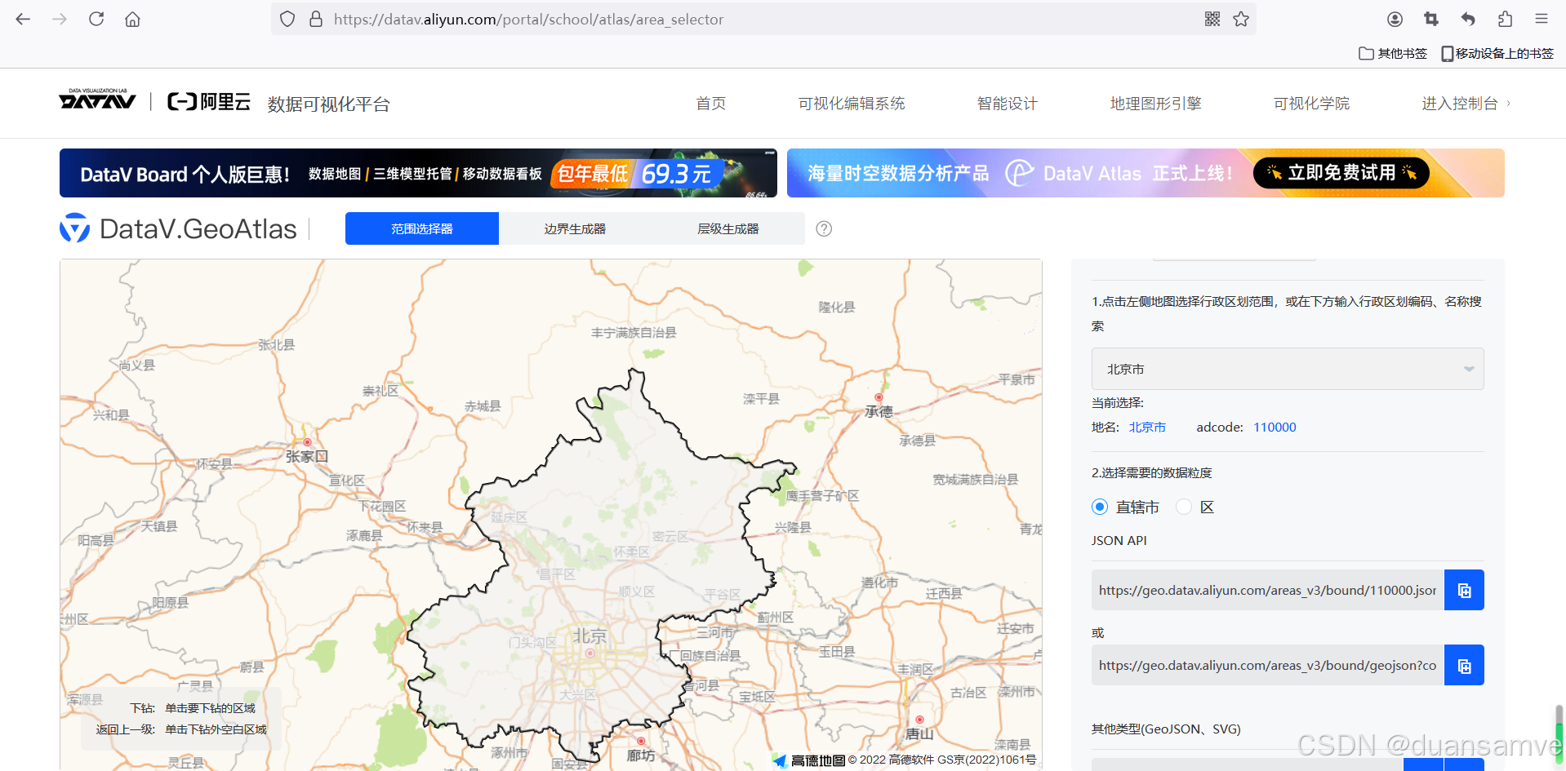1566x771 pixels.
Task: Click the screenshot crop tool icon
Action: click(1431, 19)
